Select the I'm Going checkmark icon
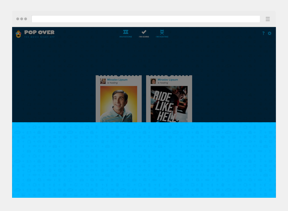Image resolution: width=288 pixels, height=211 pixels. (144, 32)
